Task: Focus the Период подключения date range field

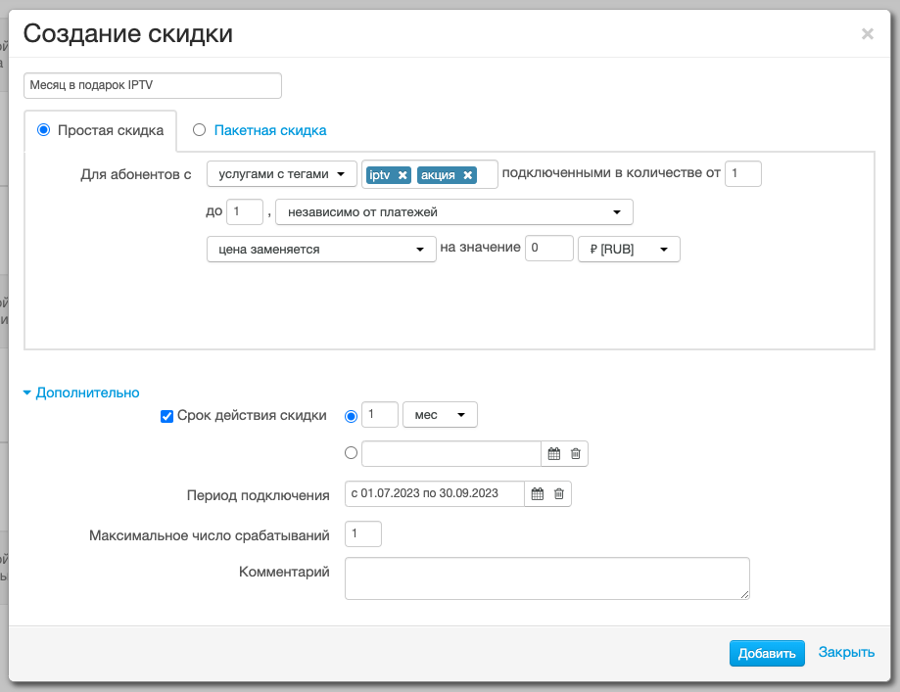Action: [435, 493]
